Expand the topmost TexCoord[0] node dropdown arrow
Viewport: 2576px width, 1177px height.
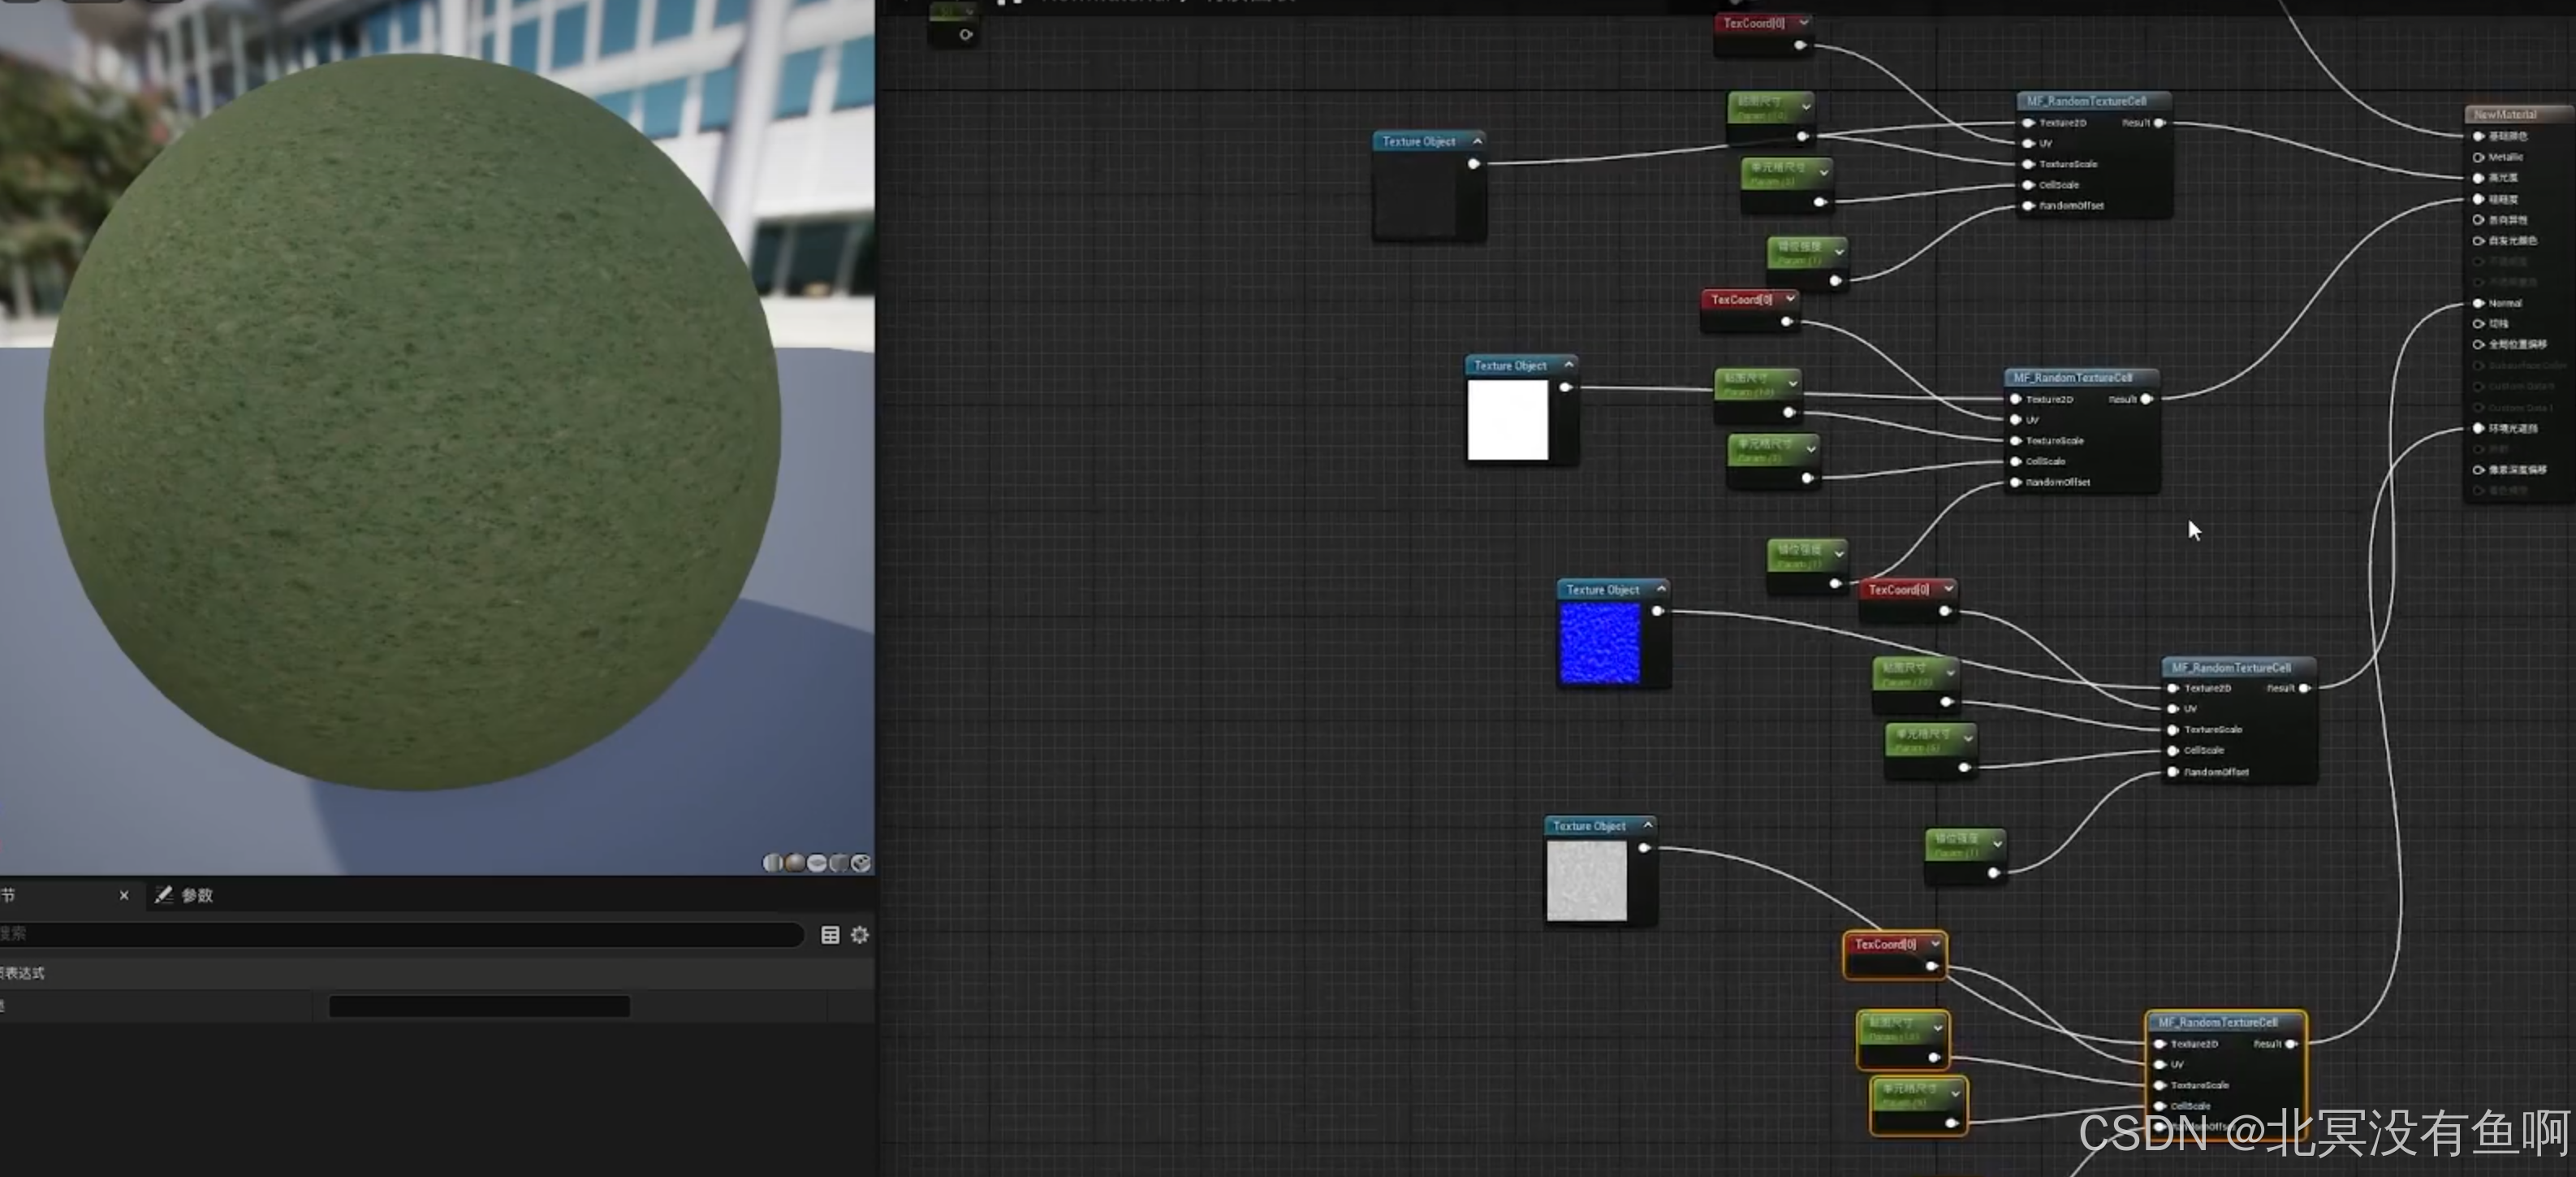click(x=1804, y=23)
